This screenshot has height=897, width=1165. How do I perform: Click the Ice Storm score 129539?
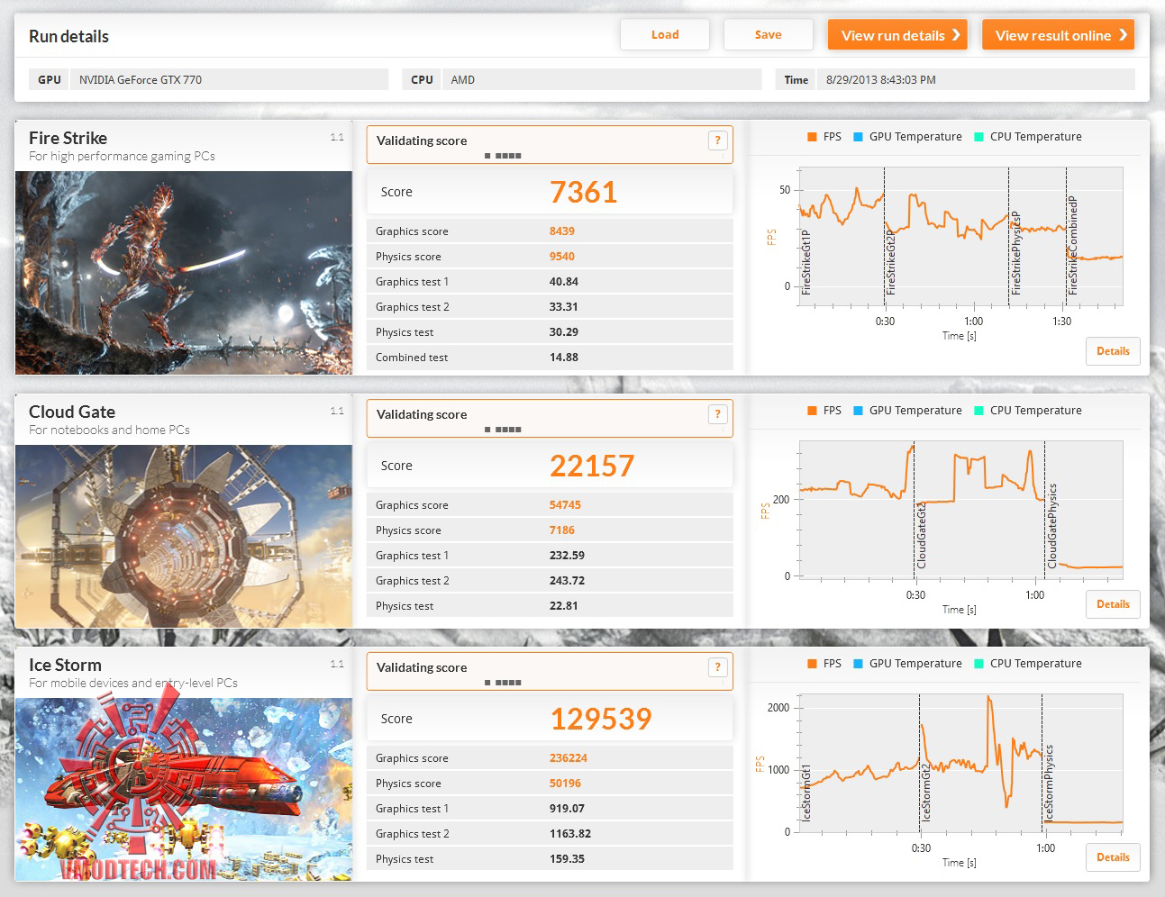tap(601, 719)
